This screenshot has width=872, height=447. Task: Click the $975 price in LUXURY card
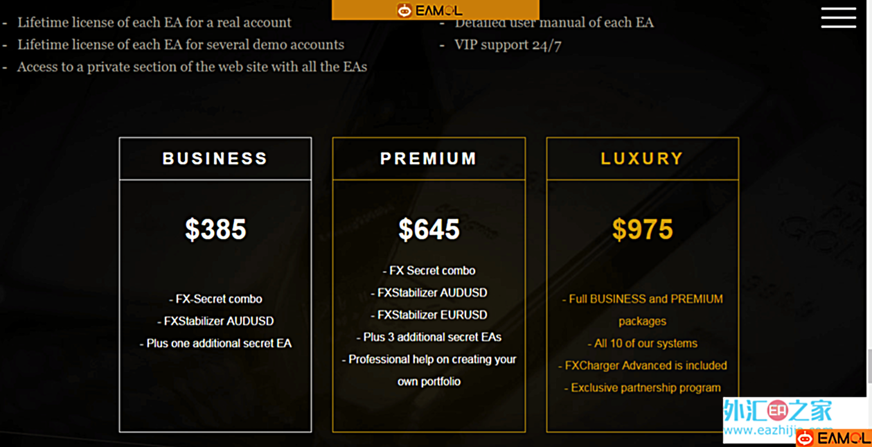click(x=642, y=229)
